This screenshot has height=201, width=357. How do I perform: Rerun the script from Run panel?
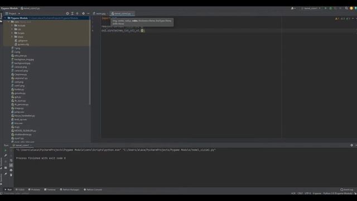(6, 150)
